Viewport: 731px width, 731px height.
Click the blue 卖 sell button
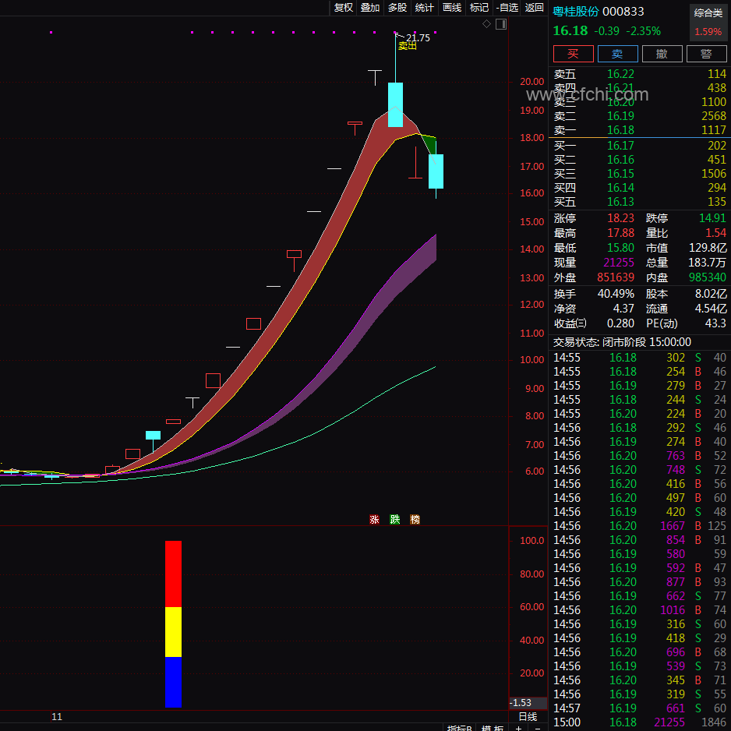(x=617, y=54)
